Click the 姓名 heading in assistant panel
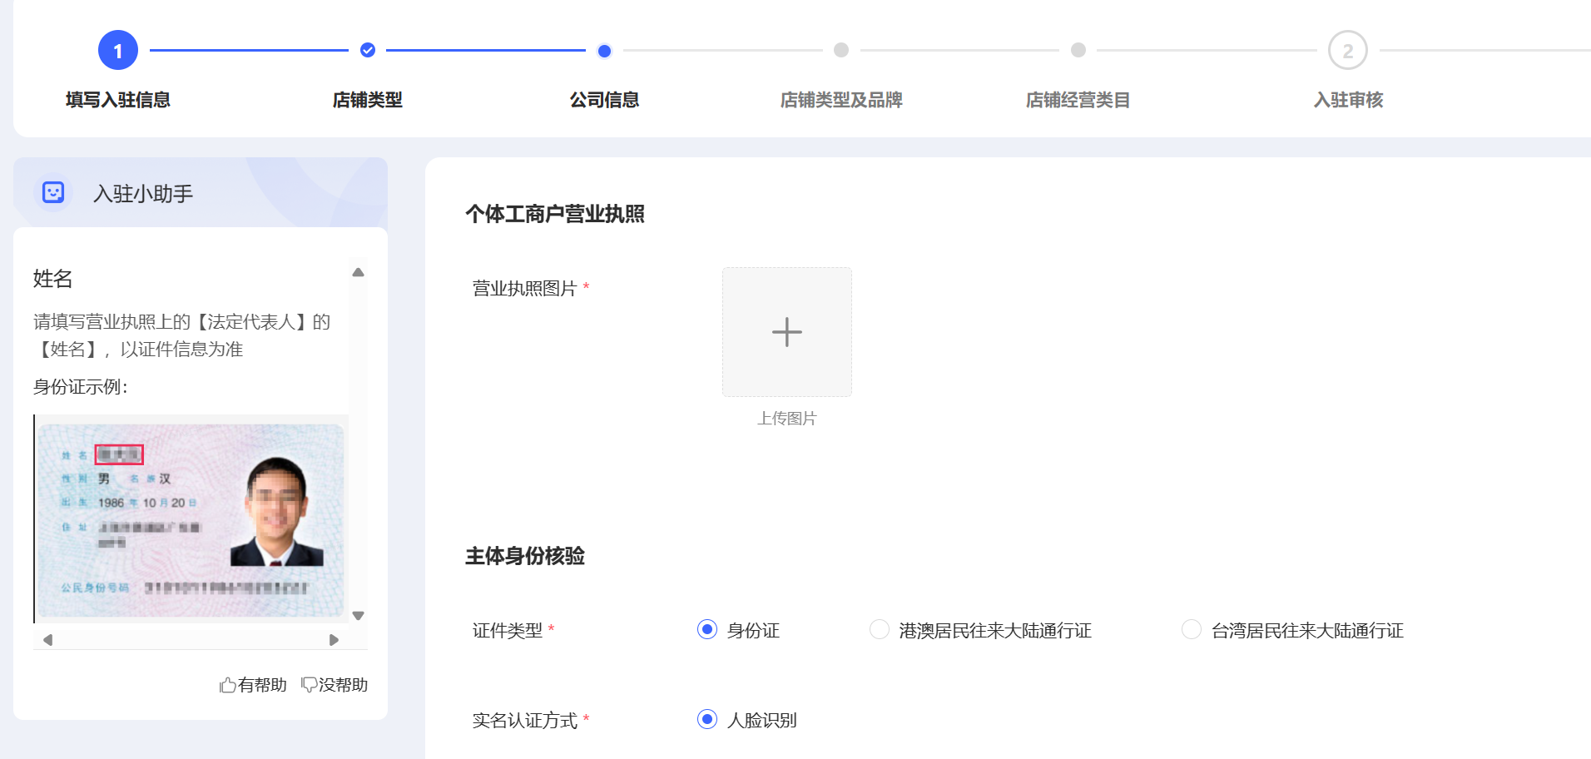 (53, 279)
